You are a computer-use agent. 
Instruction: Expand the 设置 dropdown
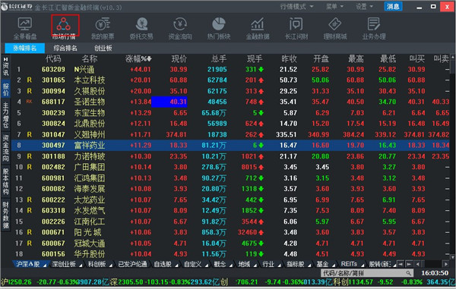click(364, 6)
